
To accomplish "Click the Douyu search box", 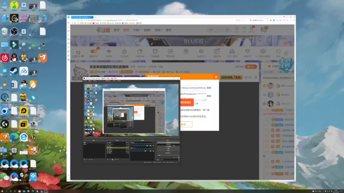I will (x=218, y=30).
